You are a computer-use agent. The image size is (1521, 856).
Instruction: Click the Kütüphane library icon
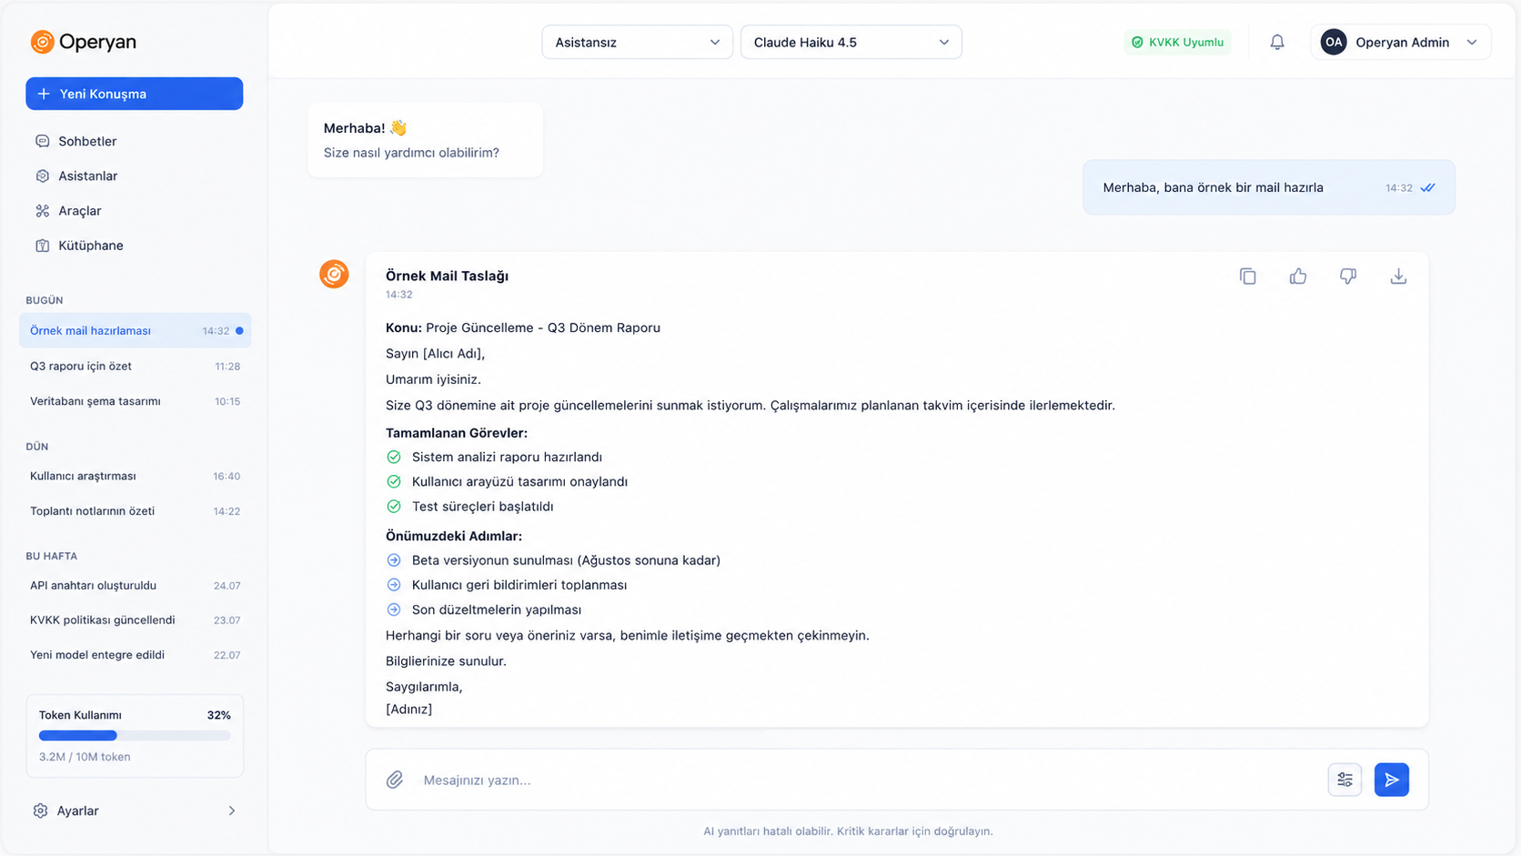(42, 246)
